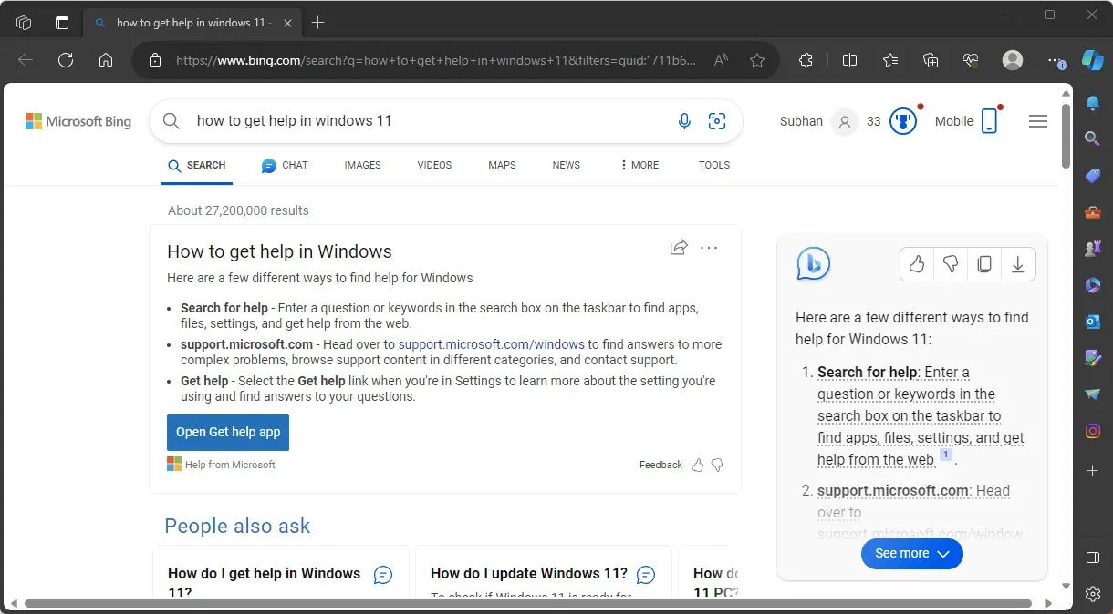
Task: Chat about 'How do I get help' question
Action: click(x=383, y=575)
